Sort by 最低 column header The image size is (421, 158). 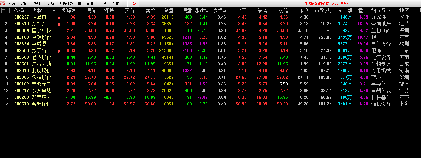pos(283,11)
